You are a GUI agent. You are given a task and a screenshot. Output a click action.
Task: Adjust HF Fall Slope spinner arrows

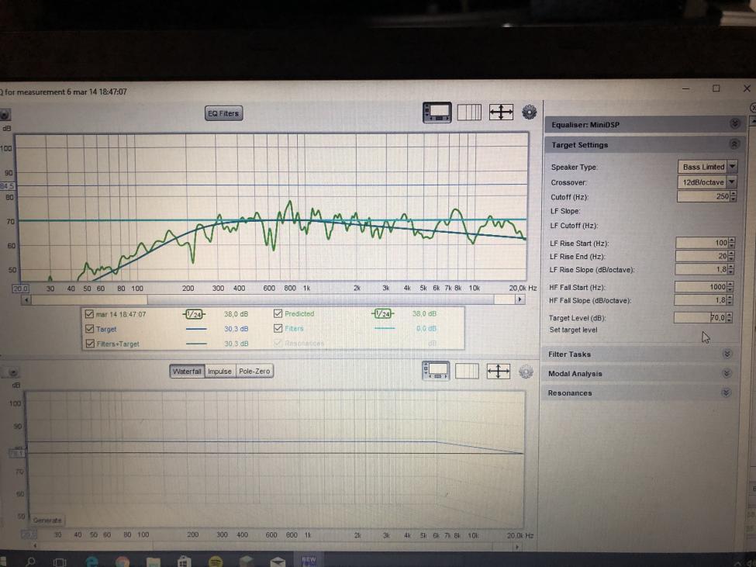click(730, 300)
